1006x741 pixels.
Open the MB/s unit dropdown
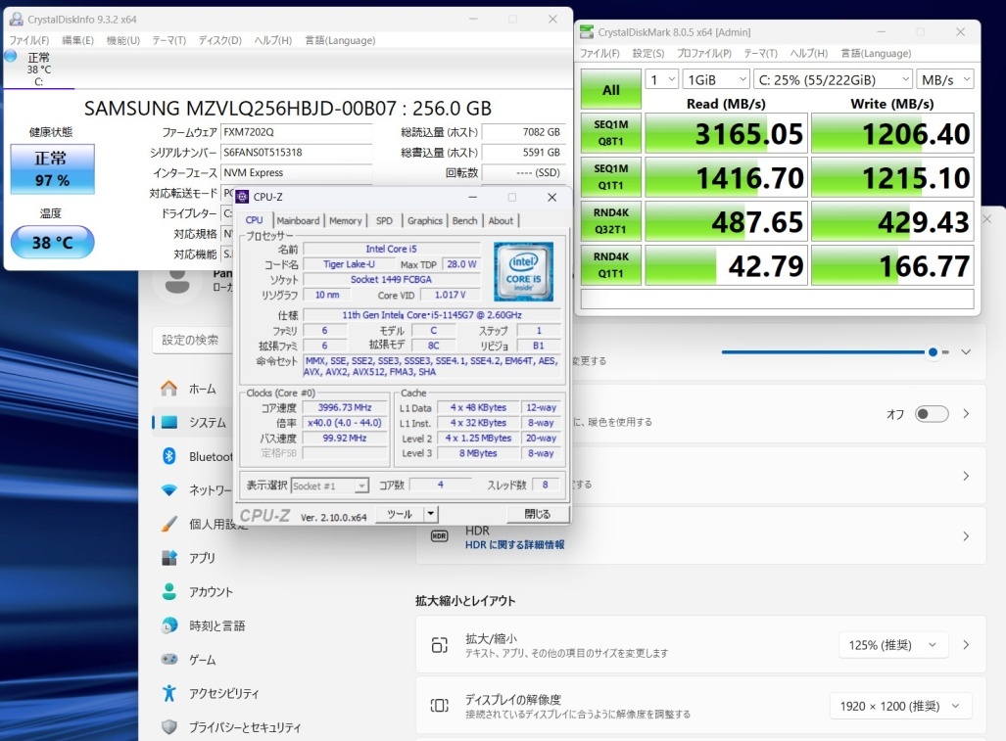(x=945, y=79)
